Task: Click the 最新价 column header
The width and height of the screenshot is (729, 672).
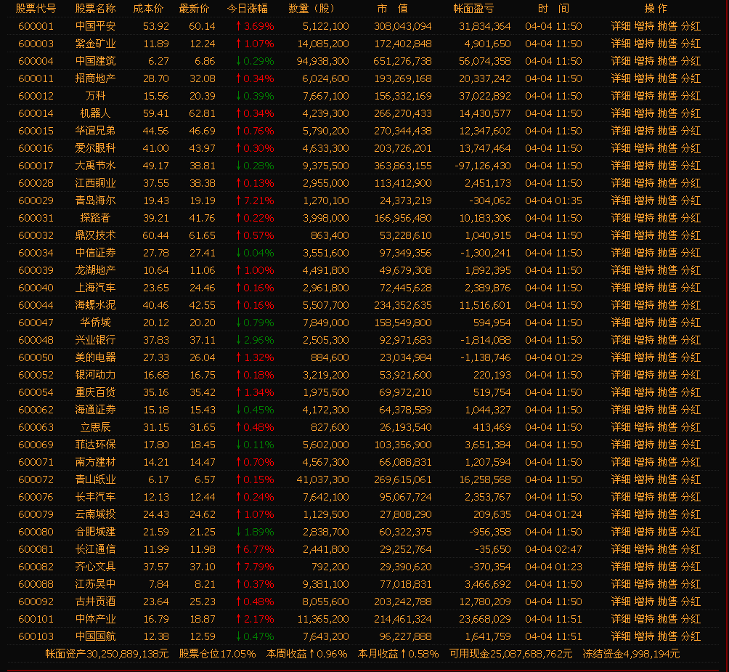Action: [195, 9]
